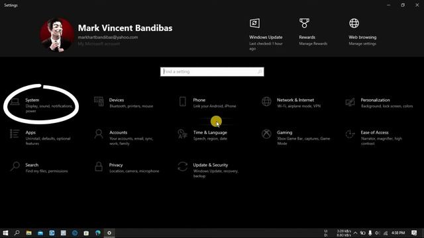Open Ease of Access settings
Viewport: 424px width, 238px height.
(x=374, y=138)
